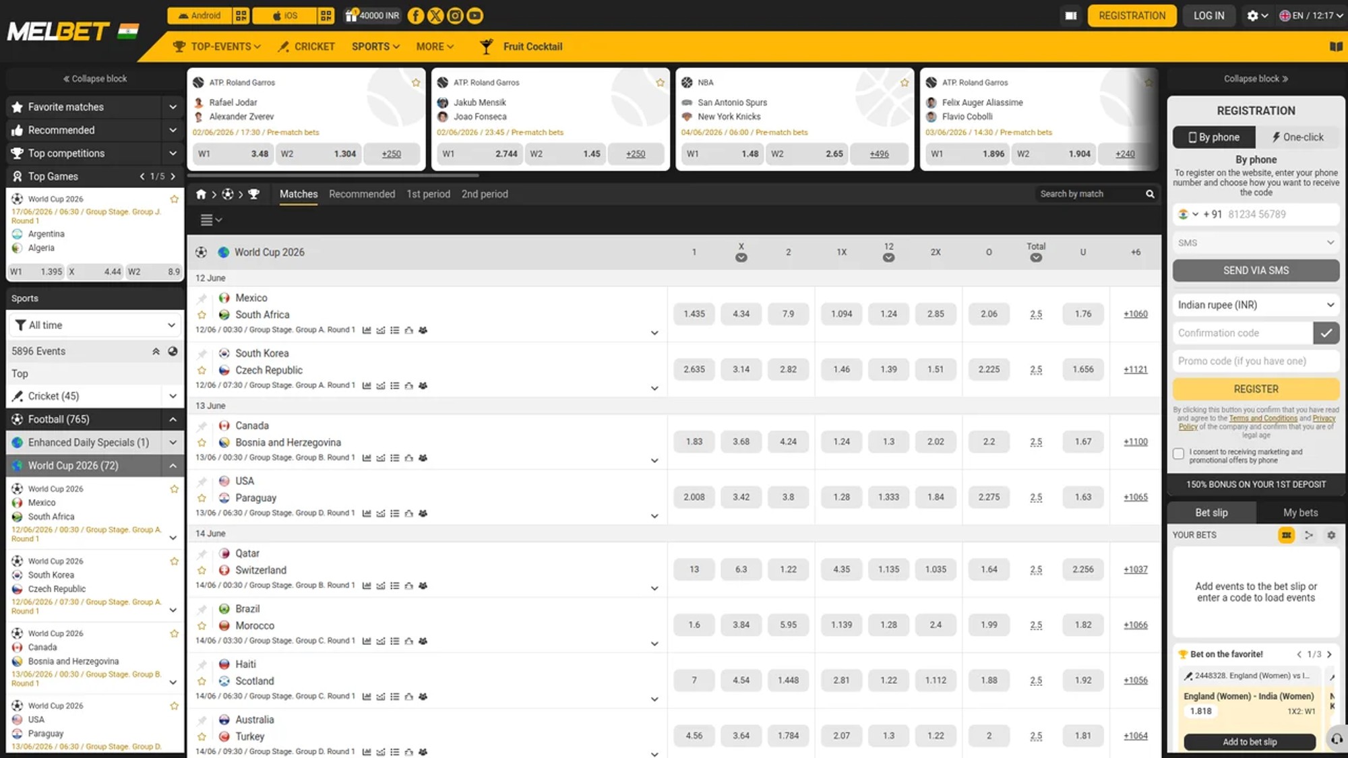Image resolution: width=1348 pixels, height=758 pixels.
Task: Select the accumulator ticket icon in Your Bets
Action: pos(1286,535)
